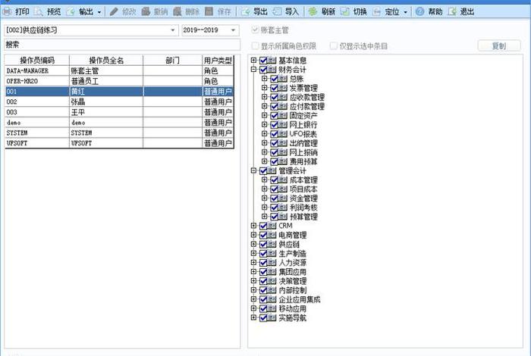Select the 企业应用集成 tree item

(x=300, y=299)
